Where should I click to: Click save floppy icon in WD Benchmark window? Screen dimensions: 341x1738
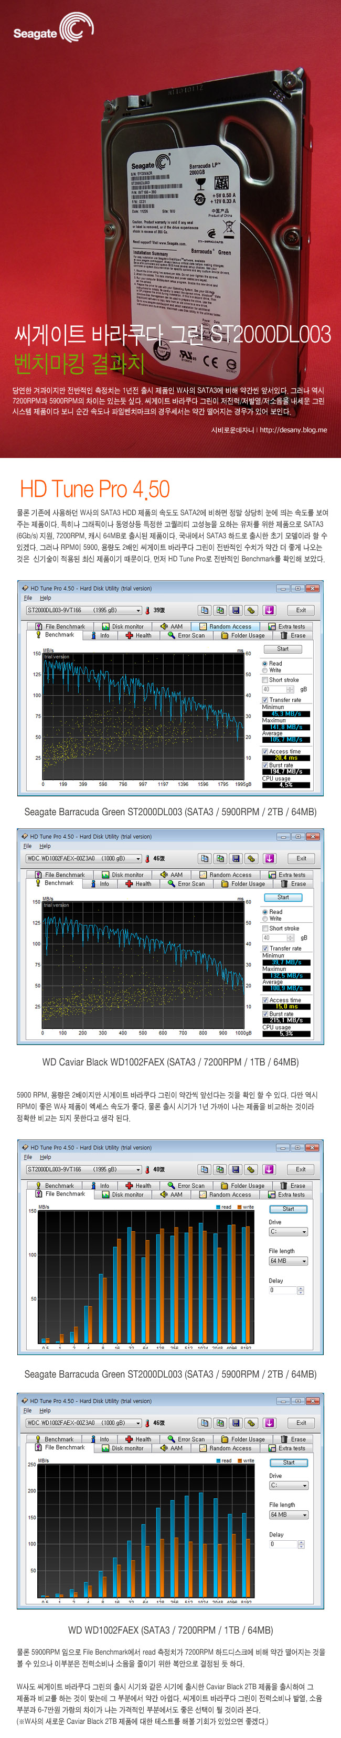tap(235, 858)
